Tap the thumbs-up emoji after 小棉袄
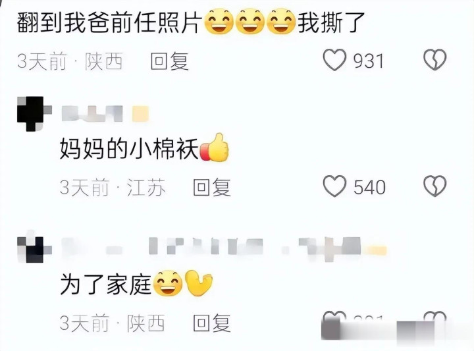474x351 pixels. 215,148
